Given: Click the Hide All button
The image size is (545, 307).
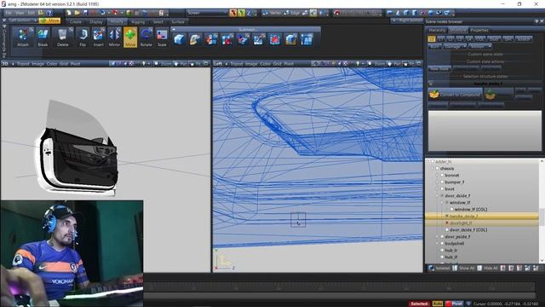Looking at the screenshot, I should [x=488, y=268].
